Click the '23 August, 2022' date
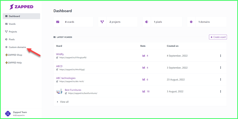This screenshot has height=119, width=238. [176, 79]
